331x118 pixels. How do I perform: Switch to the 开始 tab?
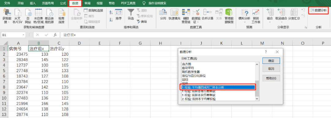[21, 3]
